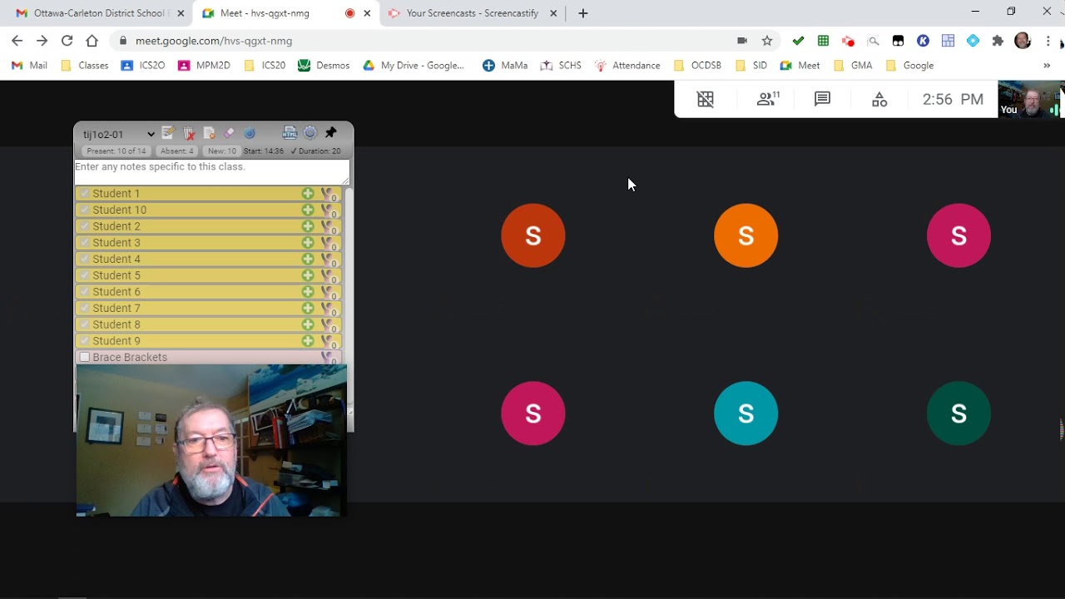The width and height of the screenshot is (1065, 599).
Task: Export attendance with the HTML icon
Action: coord(290,133)
